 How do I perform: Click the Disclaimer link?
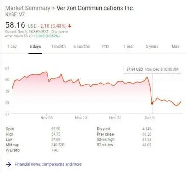pyautogui.click(x=60, y=32)
